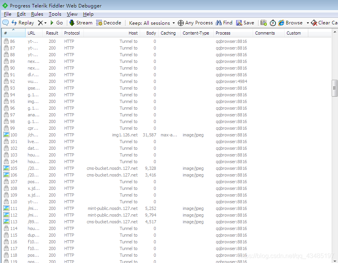Open the File menu
The image size is (338, 263).
(7, 14)
